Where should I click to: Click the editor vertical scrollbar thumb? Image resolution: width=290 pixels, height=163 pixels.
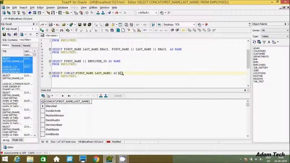click(x=248, y=59)
